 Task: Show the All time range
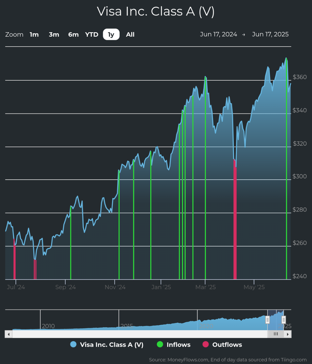[130, 35]
